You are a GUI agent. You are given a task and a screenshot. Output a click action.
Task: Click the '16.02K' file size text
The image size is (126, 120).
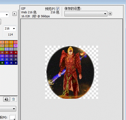[x=26, y=16]
